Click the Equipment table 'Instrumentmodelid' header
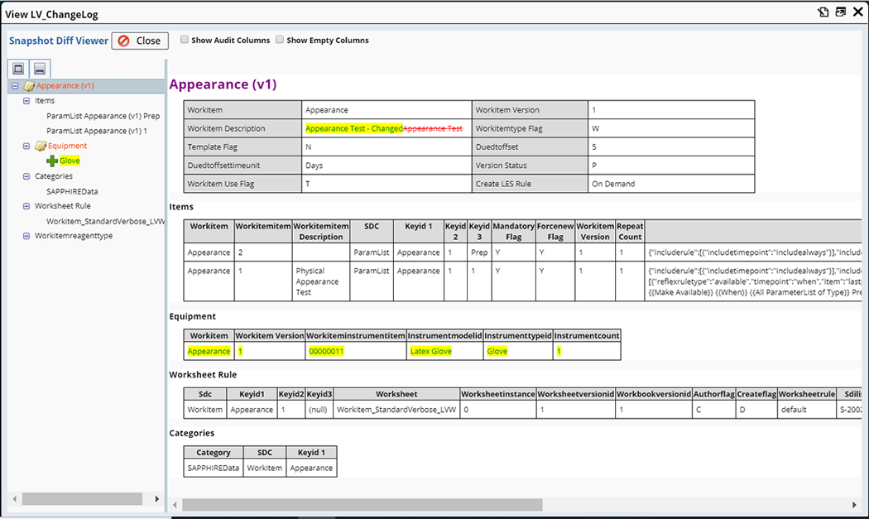The height and width of the screenshot is (519, 869). click(x=445, y=335)
